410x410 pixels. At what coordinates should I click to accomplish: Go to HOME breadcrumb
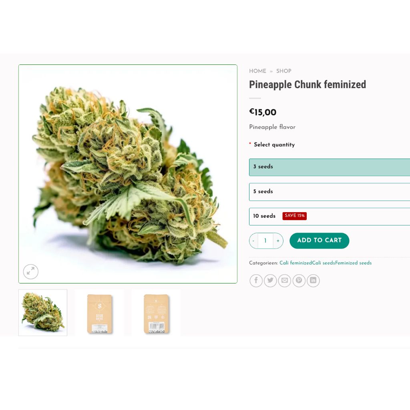coord(257,71)
